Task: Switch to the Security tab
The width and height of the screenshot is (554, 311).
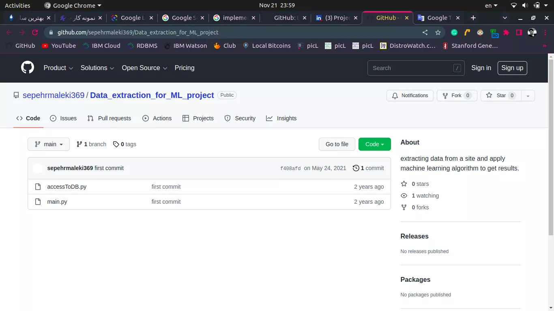Action: (x=240, y=118)
